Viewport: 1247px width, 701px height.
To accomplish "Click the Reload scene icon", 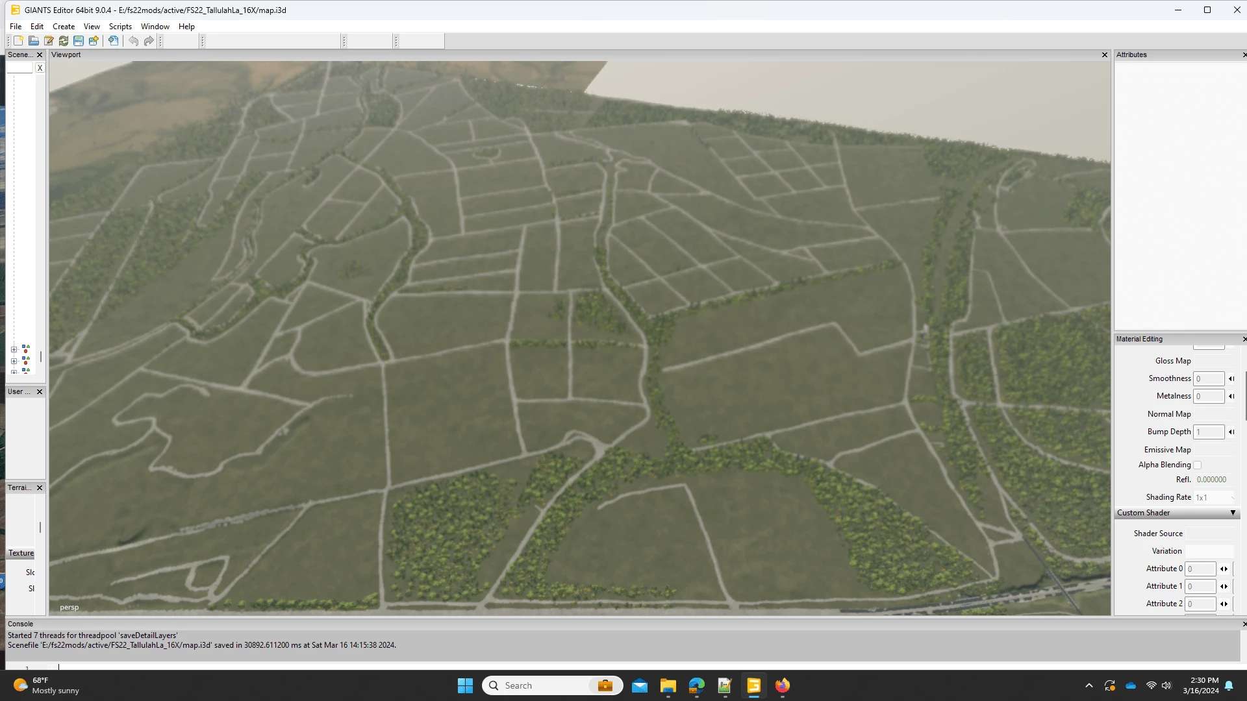I will click(64, 41).
